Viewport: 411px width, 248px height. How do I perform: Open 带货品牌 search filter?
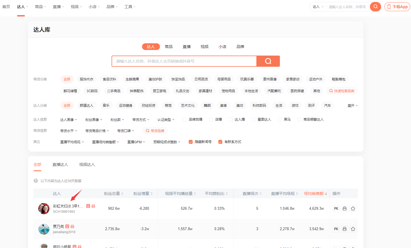[x=155, y=131]
